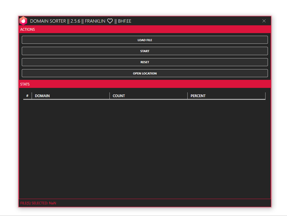Click the ACTIONS section header
Image resolution: width=287 pixels, height=216 pixels.
coord(27,29)
